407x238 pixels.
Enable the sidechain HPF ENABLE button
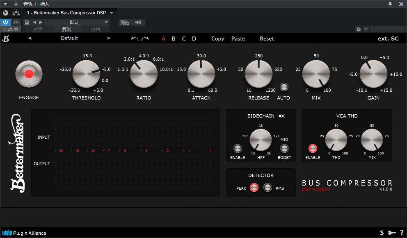[x=238, y=149]
